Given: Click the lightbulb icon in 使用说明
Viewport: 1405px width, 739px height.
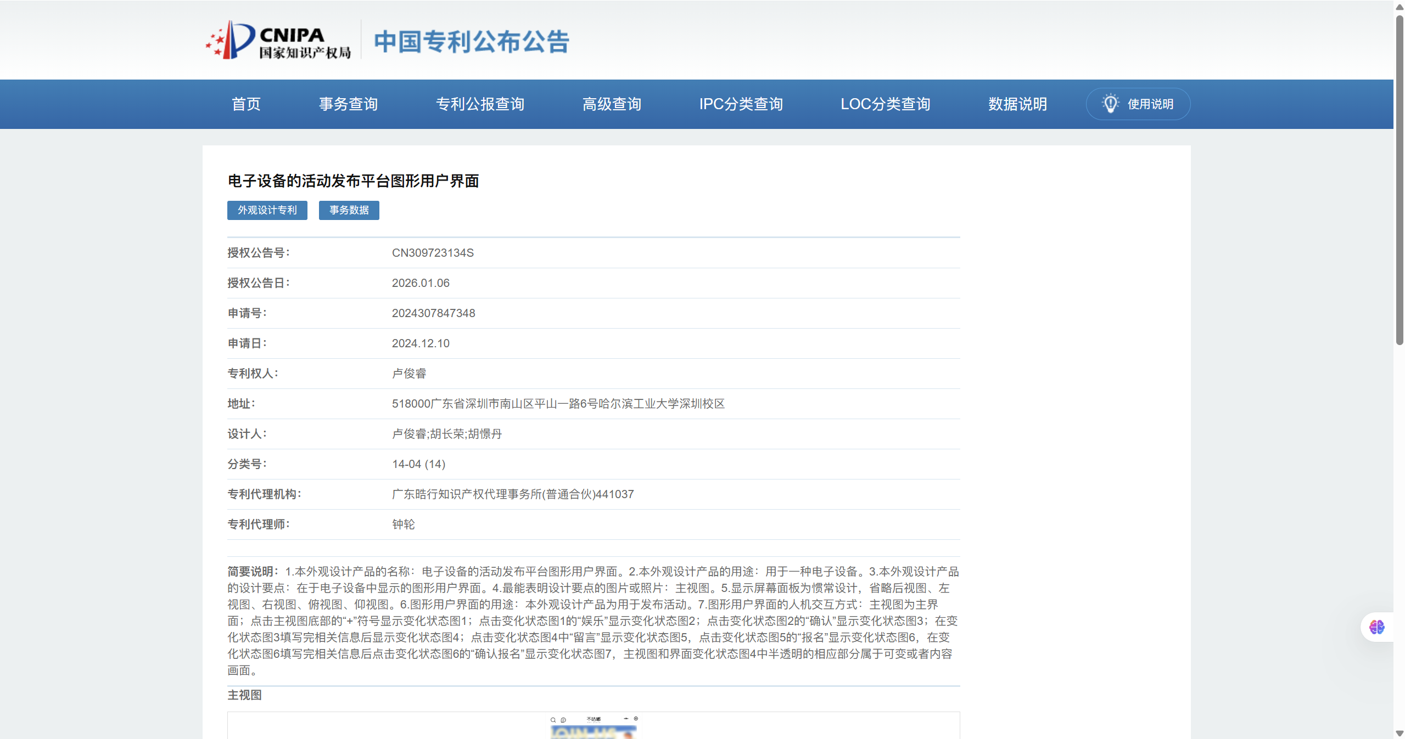Looking at the screenshot, I should pos(1110,104).
